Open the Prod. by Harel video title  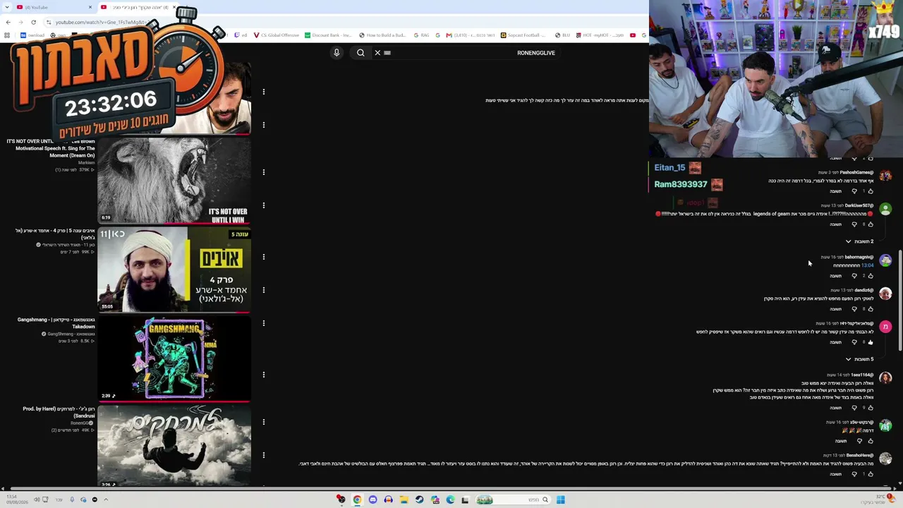(x=59, y=412)
